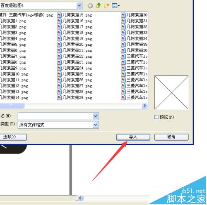Viewport: 207px width, 205px height.
Task: Select file icon of 几何素描34
Action: point(123,39)
